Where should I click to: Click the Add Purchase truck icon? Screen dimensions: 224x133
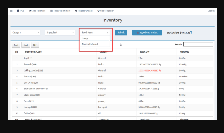30,11
